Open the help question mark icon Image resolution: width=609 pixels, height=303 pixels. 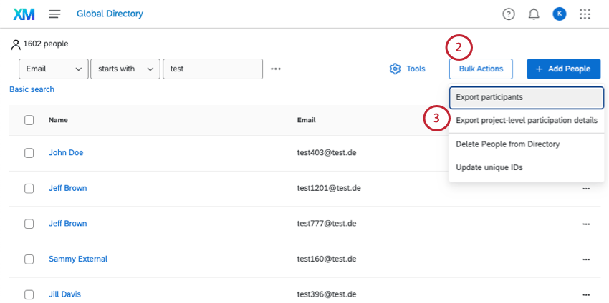pos(509,14)
